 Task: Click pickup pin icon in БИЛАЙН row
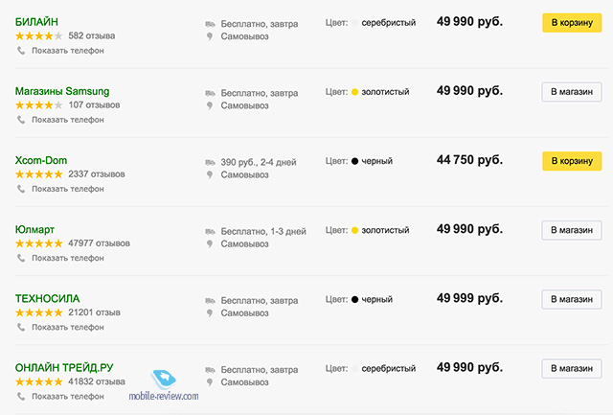click(210, 36)
